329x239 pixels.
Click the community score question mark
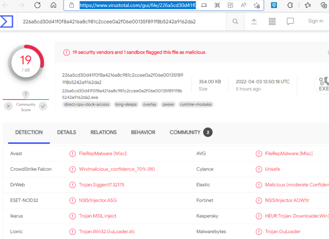[26, 94]
